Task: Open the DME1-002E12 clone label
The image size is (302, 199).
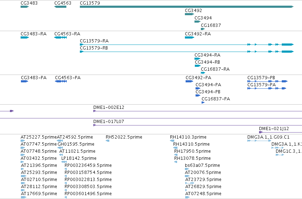Action: click(109, 107)
